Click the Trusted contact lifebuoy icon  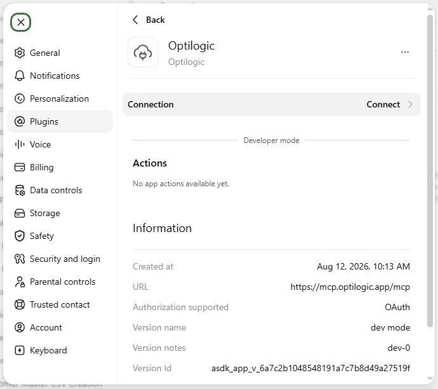pyautogui.click(x=20, y=304)
